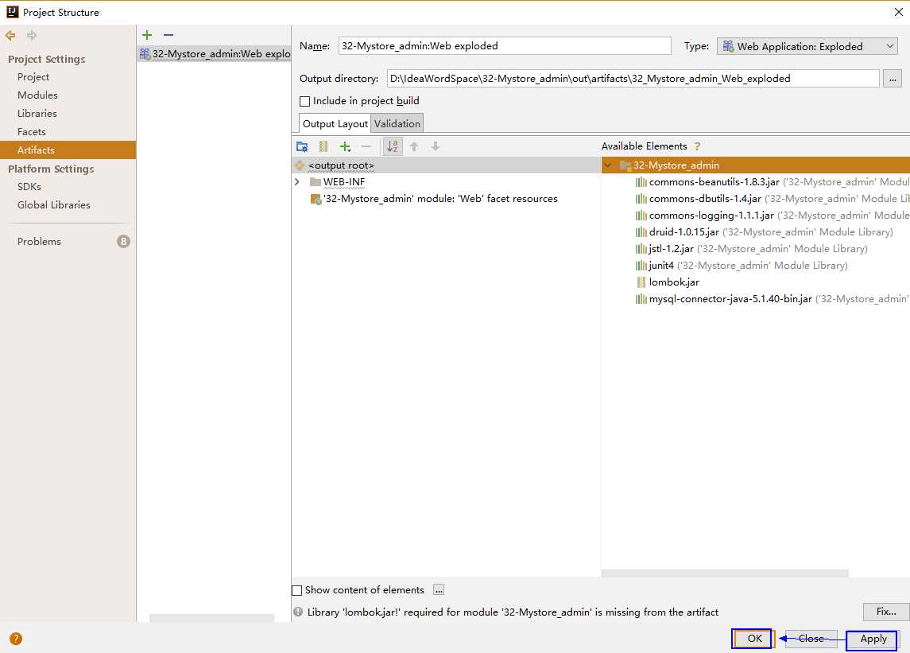The height and width of the screenshot is (653, 910).
Task: Select druid-1.0.15.jar library
Action: pyautogui.click(x=683, y=231)
